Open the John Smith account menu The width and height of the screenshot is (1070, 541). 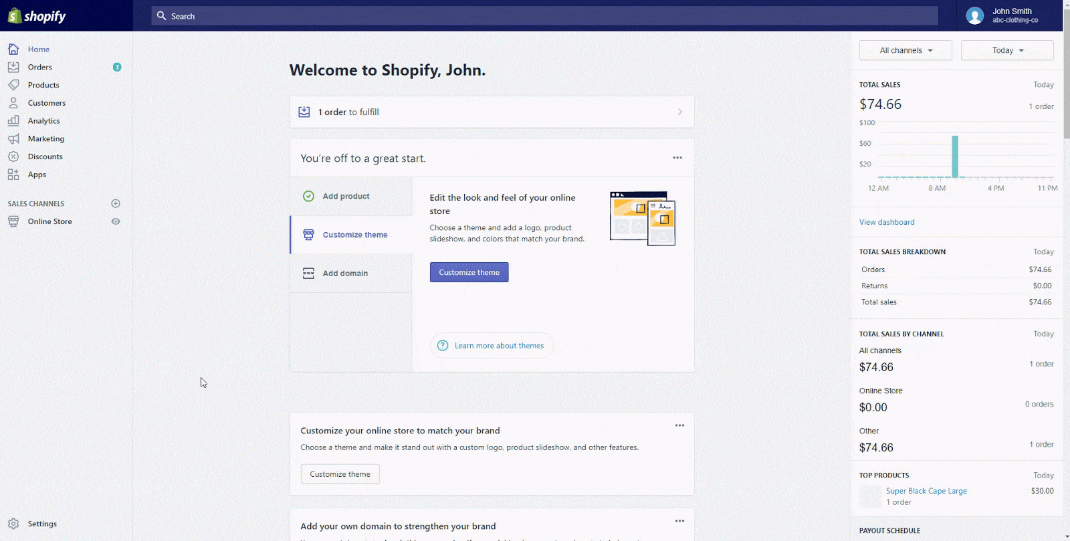coord(1011,15)
